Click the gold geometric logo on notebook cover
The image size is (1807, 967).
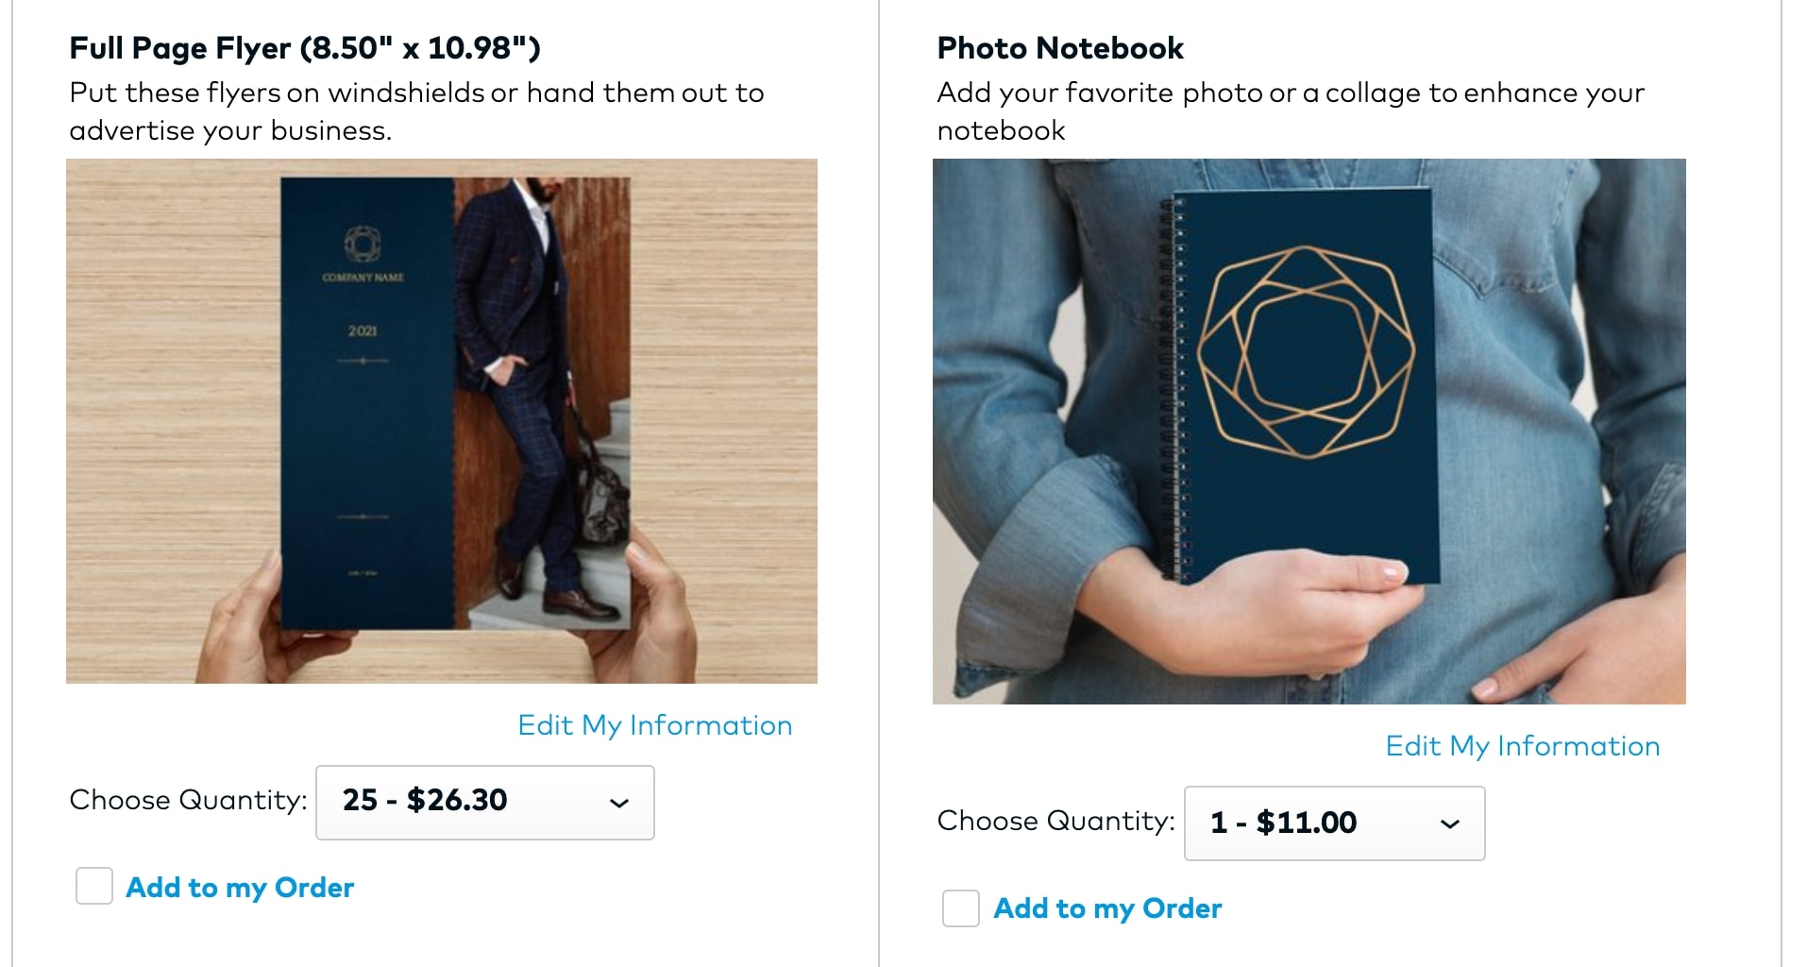(x=1306, y=352)
